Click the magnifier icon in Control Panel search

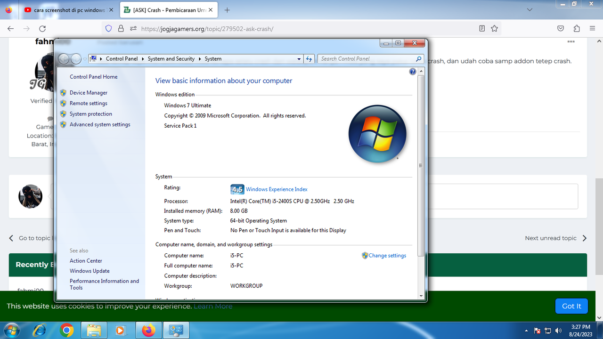point(419,59)
